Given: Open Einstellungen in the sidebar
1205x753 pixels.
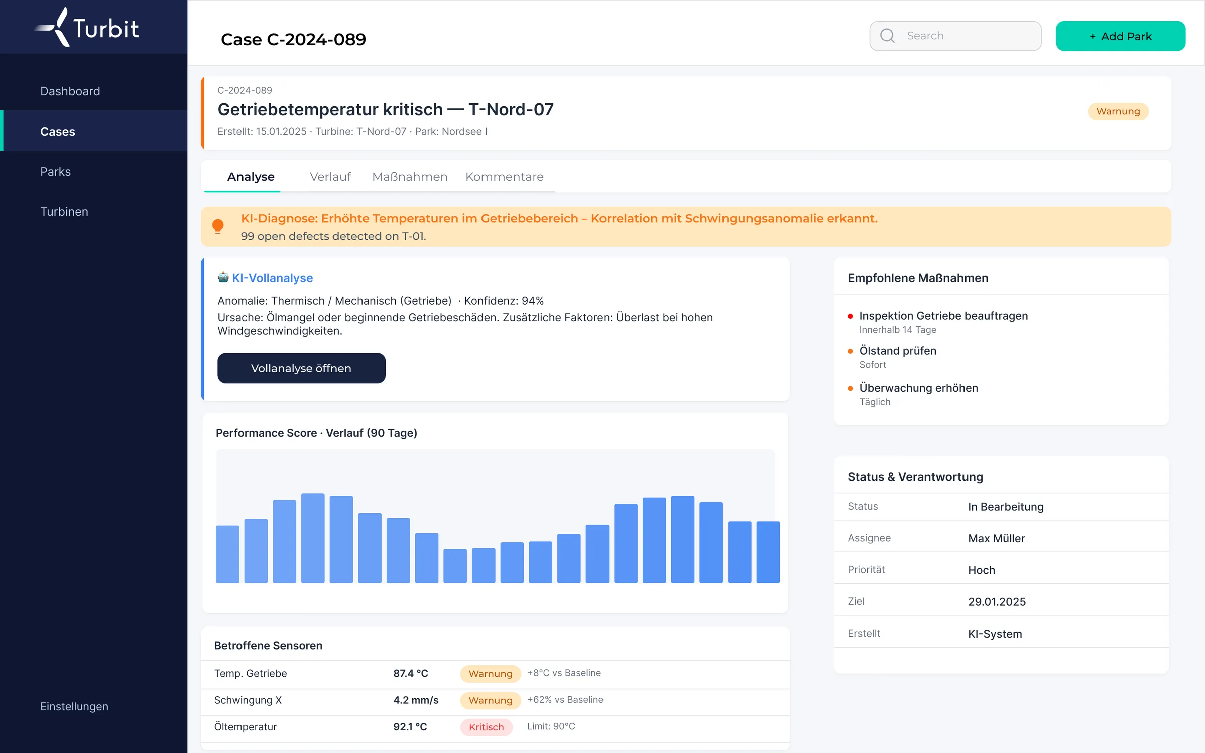Looking at the screenshot, I should pos(74,706).
